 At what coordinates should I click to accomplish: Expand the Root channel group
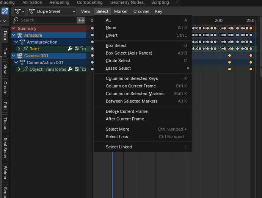tap(19, 49)
